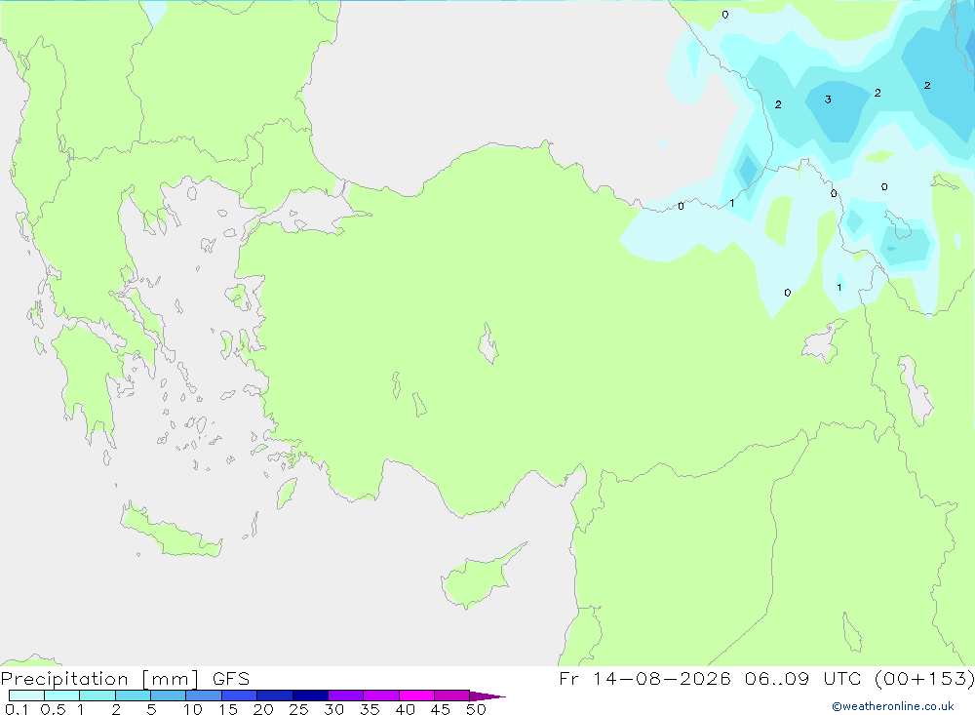This screenshot has height=715, width=975.
Task: Click the "10" legend label
Action: pos(193,709)
